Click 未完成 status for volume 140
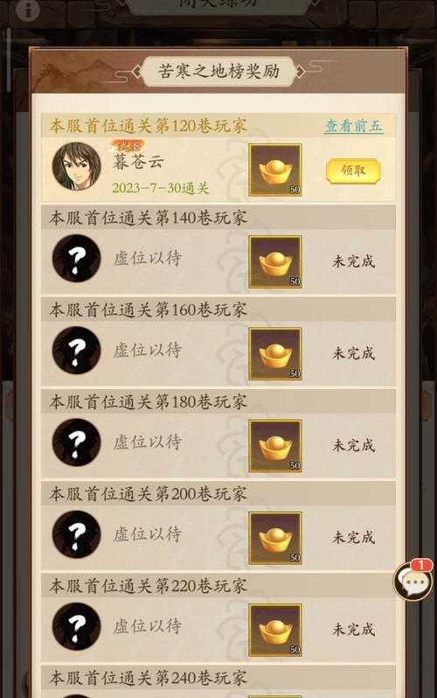The image size is (437, 698). [x=354, y=262]
